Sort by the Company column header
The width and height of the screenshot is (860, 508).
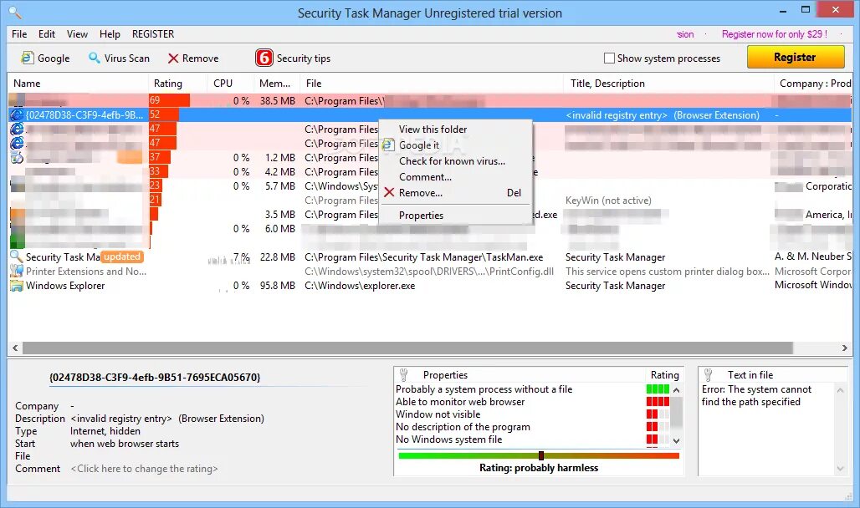tap(813, 84)
